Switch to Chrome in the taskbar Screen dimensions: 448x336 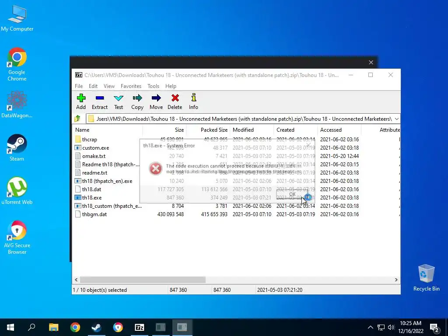point(75,327)
